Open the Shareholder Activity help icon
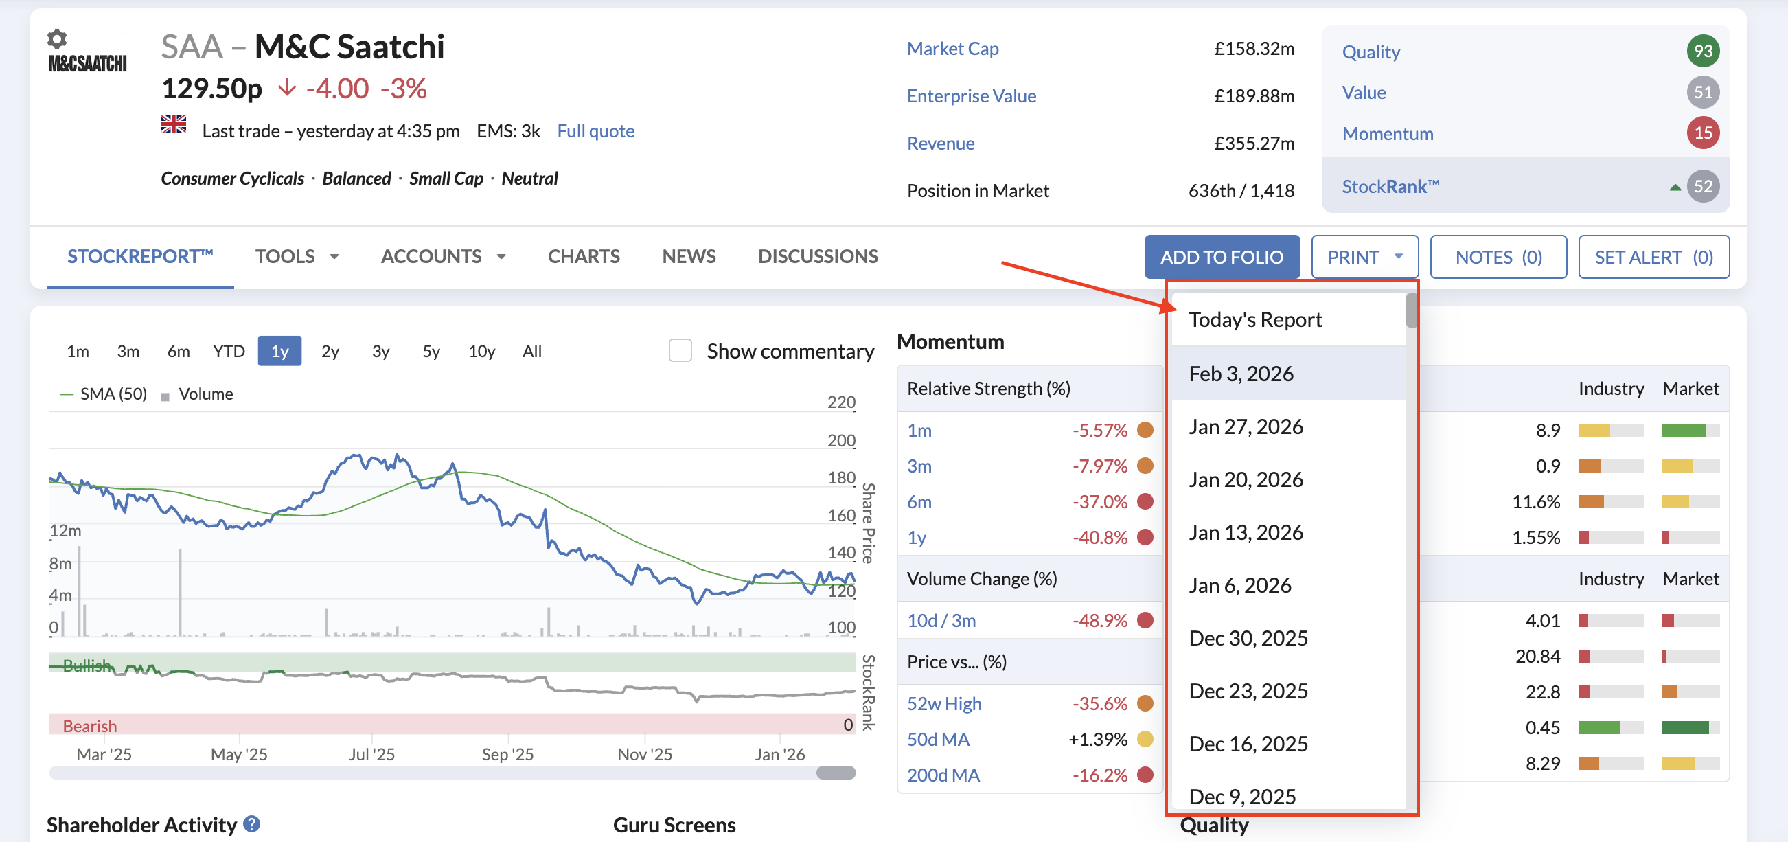Image resolution: width=1788 pixels, height=842 pixels. point(252,823)
